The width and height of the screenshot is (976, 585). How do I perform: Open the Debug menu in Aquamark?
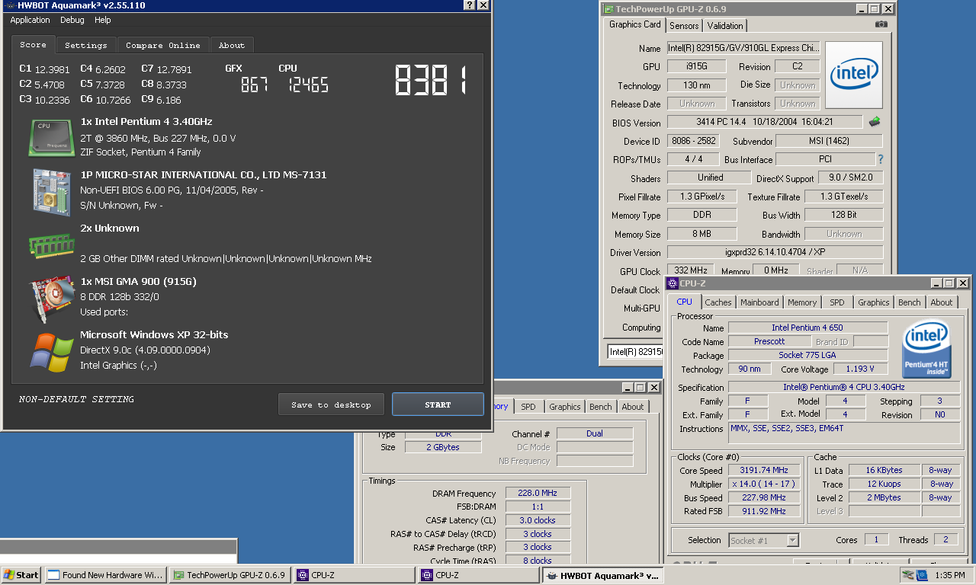[72, 20]
